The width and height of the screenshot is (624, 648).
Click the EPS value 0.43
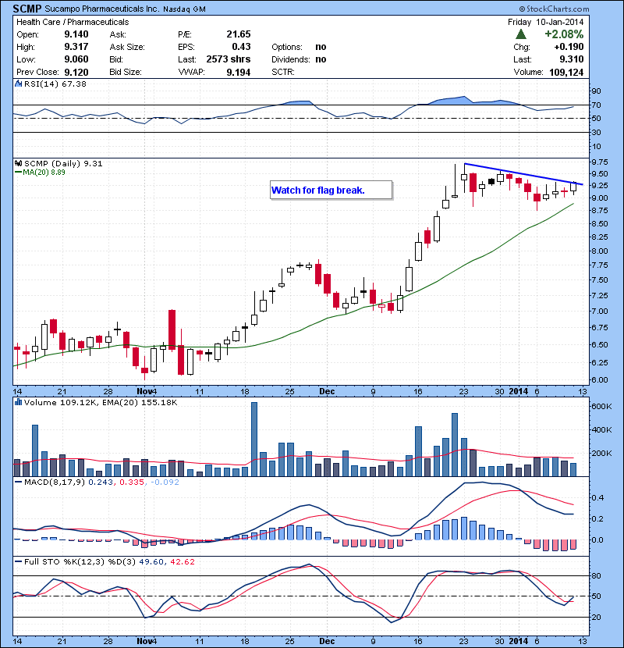click(x=241, y=47)
